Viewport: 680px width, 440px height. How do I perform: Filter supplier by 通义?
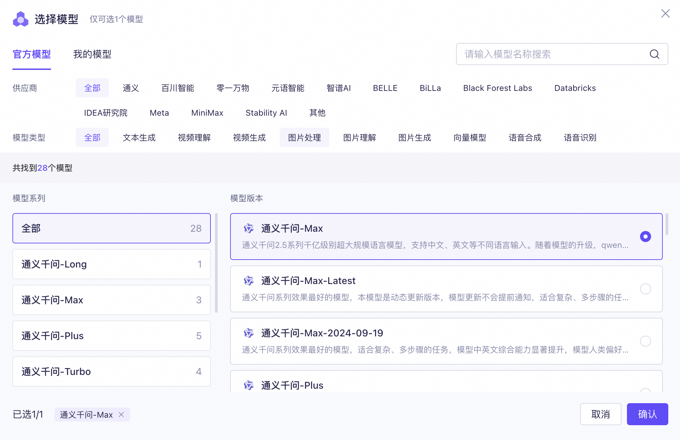[x=131, y=88]
